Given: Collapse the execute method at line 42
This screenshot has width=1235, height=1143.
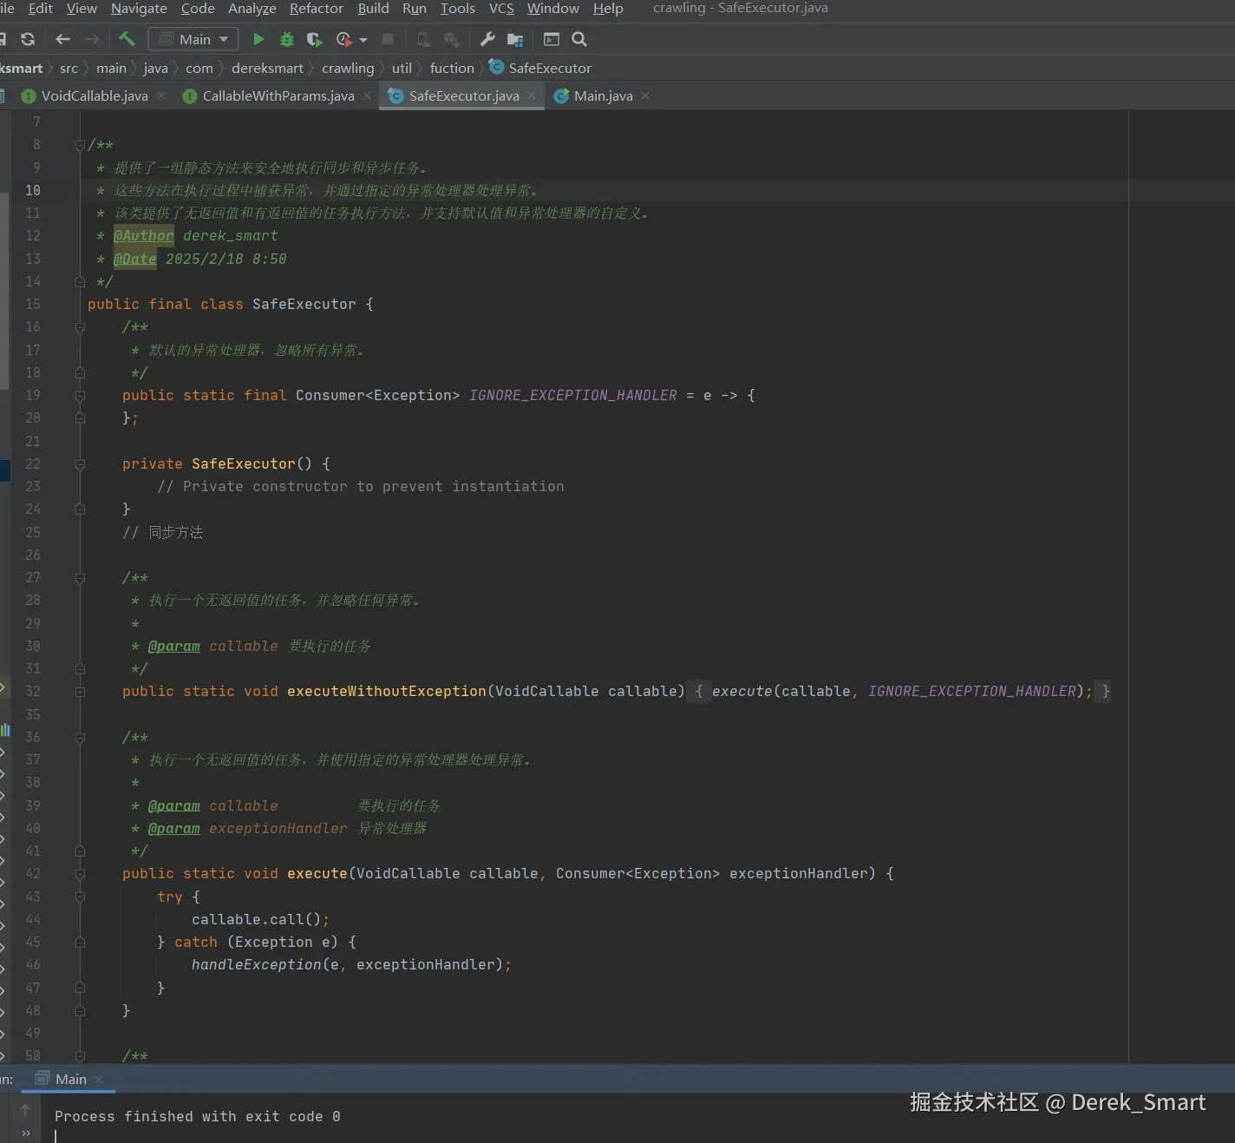Looking at the screenshot, I should point(80,874).
